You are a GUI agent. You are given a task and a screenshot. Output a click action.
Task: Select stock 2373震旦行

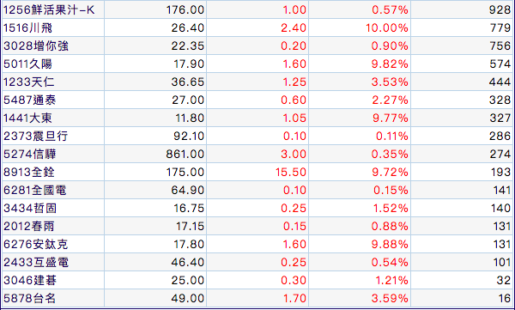36,136
